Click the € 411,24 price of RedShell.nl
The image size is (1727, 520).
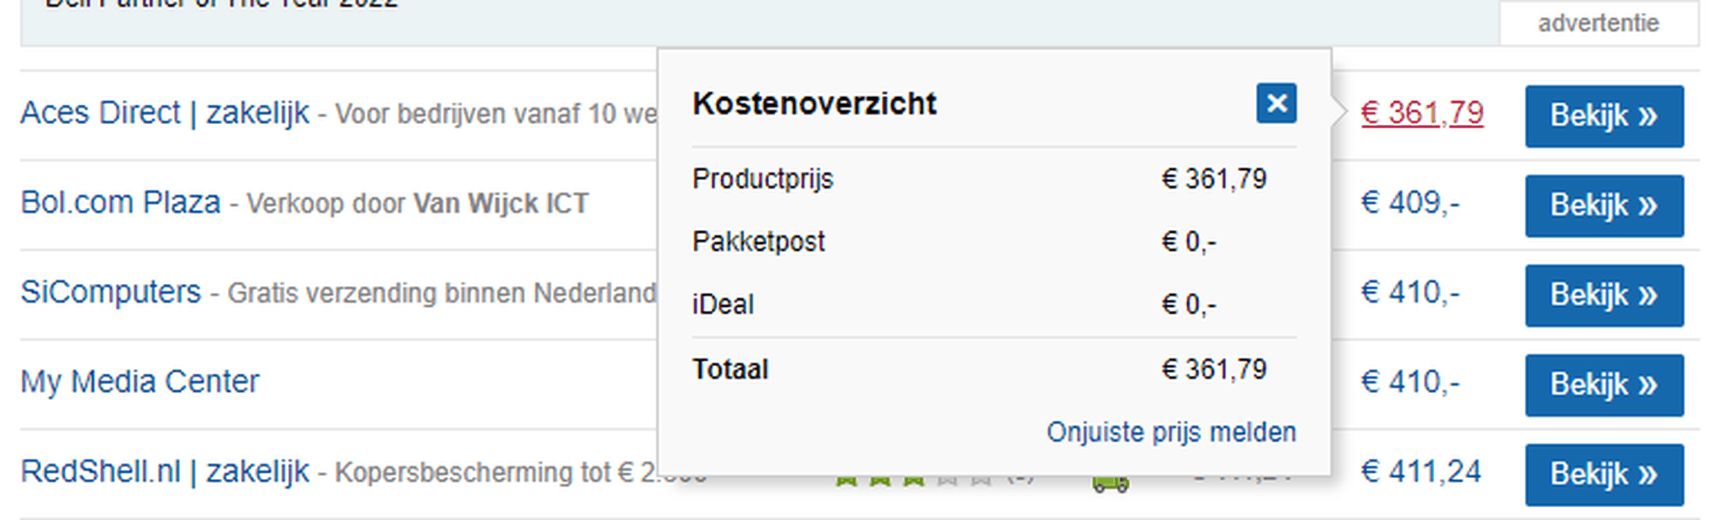point(1421,471)
